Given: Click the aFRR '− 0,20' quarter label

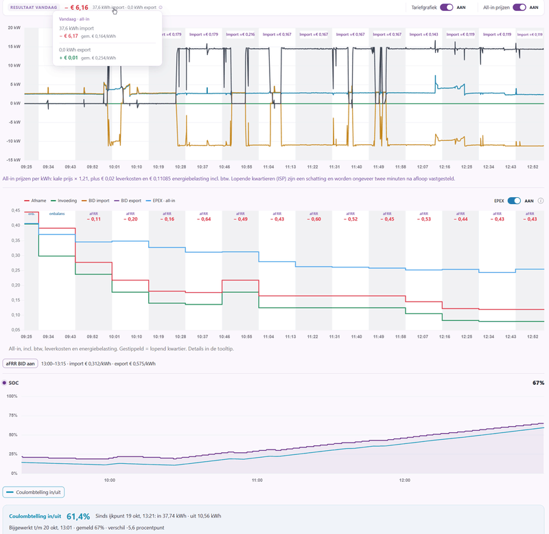Looking at the screenshot, I should [130, 219].
